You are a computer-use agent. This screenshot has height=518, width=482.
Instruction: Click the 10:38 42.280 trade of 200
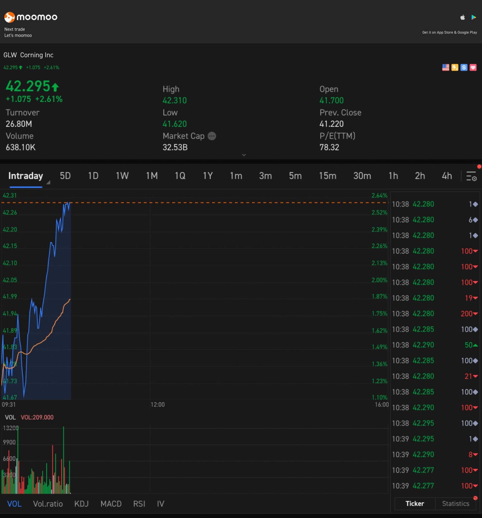click(435, 314)
